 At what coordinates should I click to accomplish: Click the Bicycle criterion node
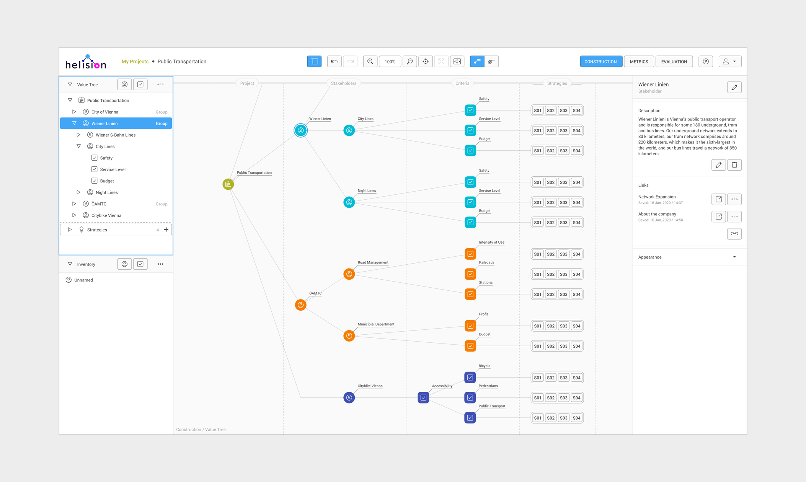point(470,378)
